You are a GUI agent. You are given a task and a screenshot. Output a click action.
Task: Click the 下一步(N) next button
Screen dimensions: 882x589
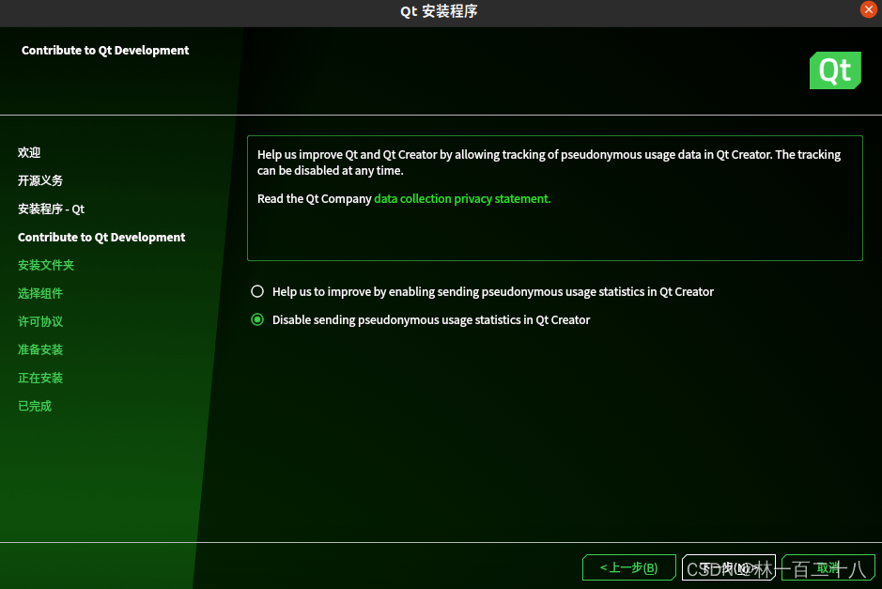[729, 567]
